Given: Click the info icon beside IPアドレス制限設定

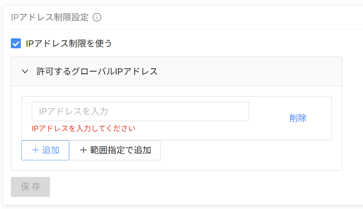Looking at the screenshot, I should (x=97, y=17).
